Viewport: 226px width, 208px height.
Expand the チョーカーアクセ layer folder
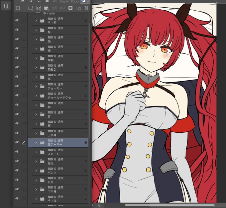tap(36, 96)
